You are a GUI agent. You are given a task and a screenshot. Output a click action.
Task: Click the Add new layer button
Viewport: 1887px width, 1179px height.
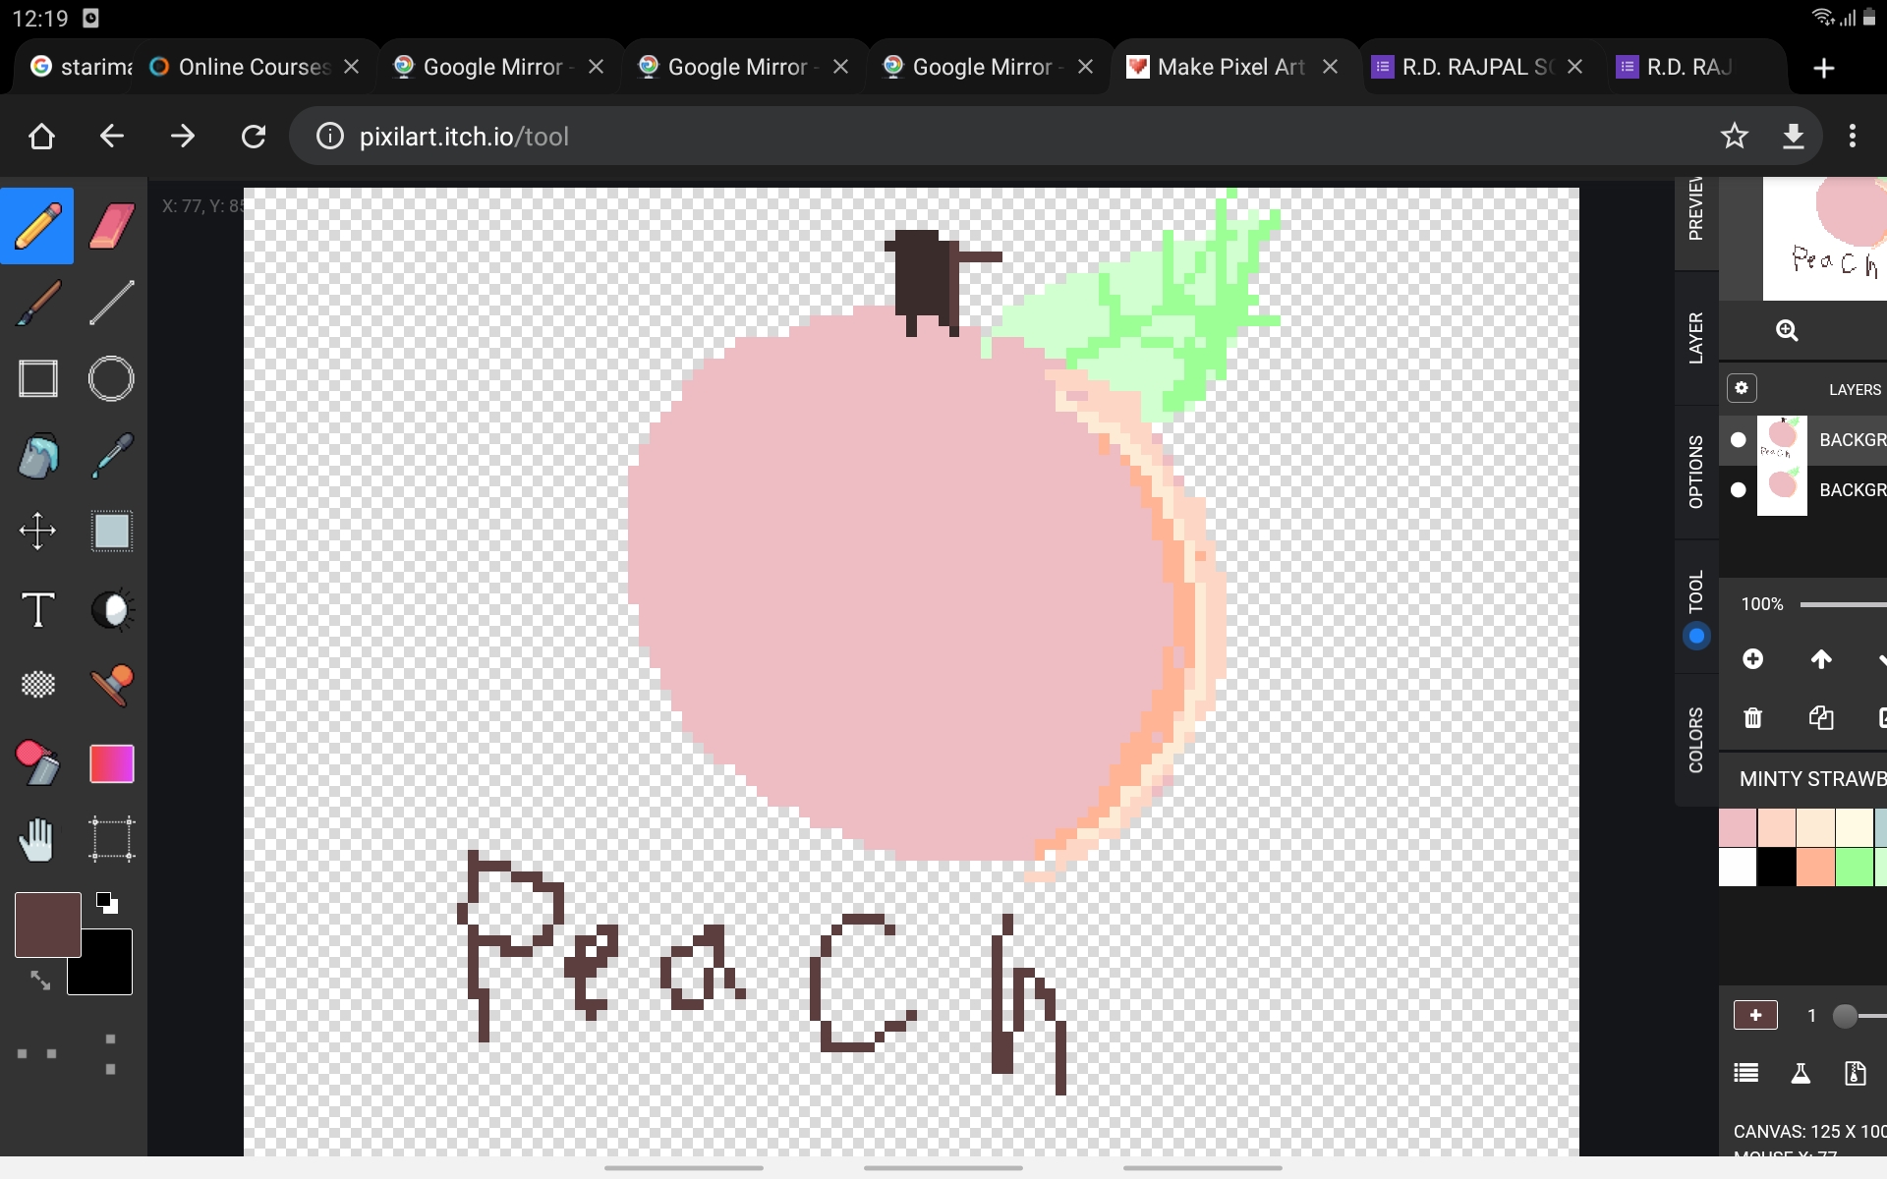coord(1754,659)
